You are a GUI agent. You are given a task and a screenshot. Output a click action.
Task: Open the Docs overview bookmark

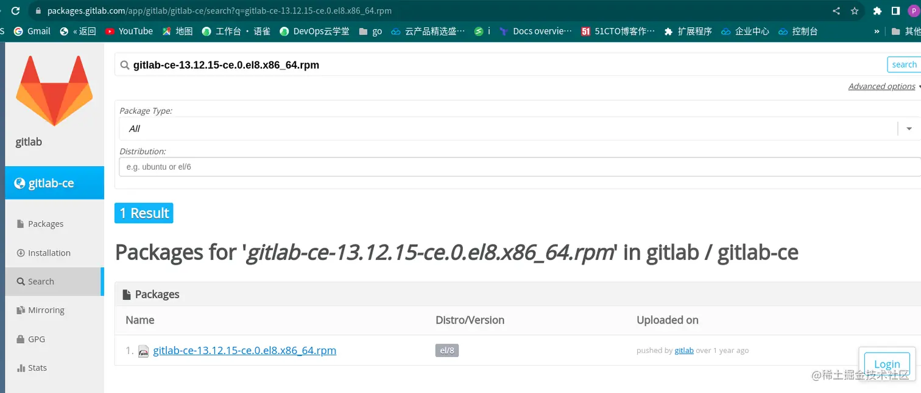tap(535, 31)
